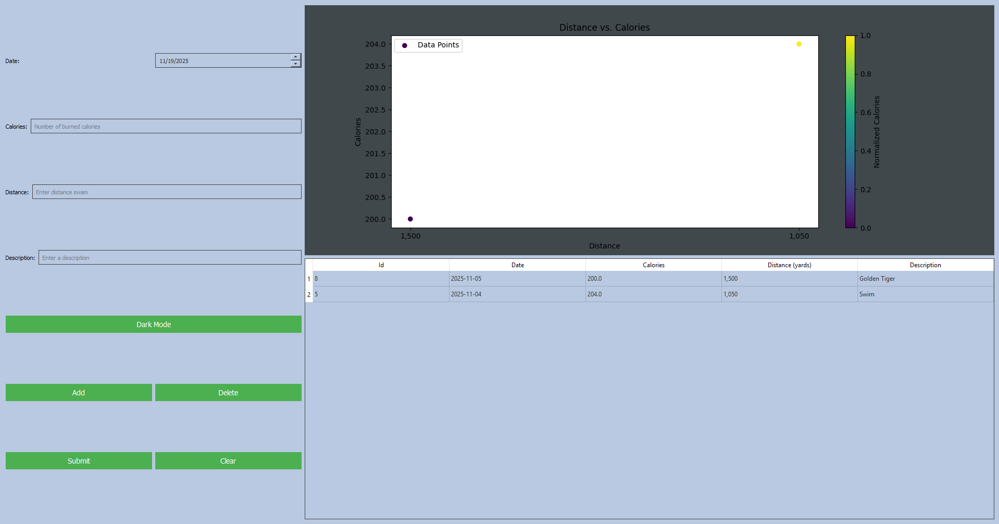Screen dimensions: 999x524
Task: Focus the Distance input field
Action: (x=167, y=192)
